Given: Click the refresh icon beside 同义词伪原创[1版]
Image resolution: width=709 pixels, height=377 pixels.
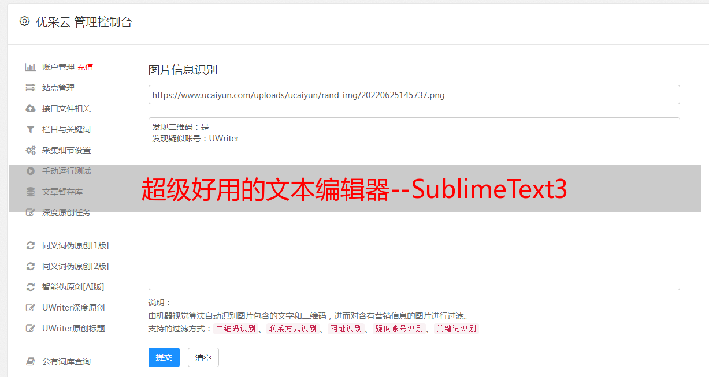Looking at the screenshot, I should [31, 245].
